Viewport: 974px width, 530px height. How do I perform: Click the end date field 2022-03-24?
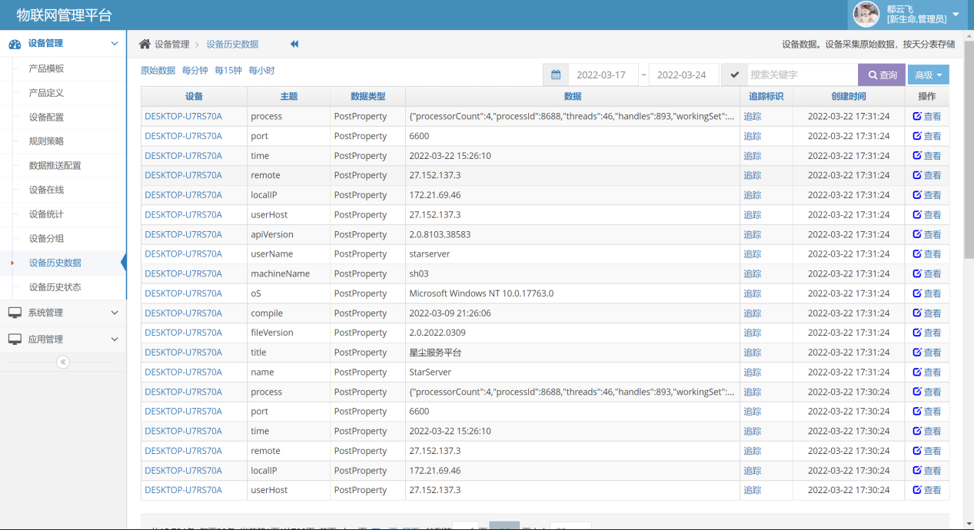(684, 75)
